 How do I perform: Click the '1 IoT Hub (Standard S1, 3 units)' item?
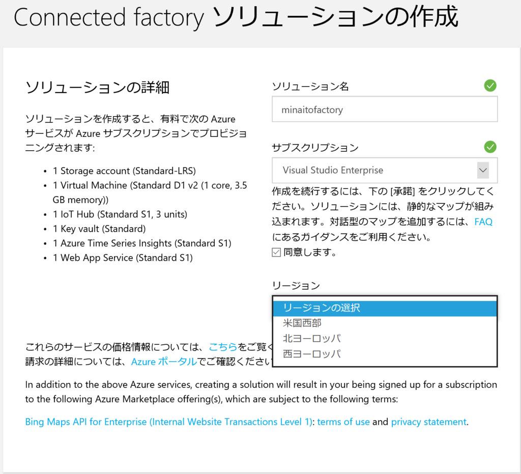click(120, 214)
